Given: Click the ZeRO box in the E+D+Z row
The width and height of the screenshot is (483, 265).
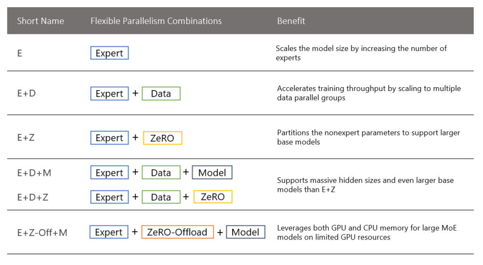Looking at the screenshot, I should pyautogui.click(x=213, y=197).
